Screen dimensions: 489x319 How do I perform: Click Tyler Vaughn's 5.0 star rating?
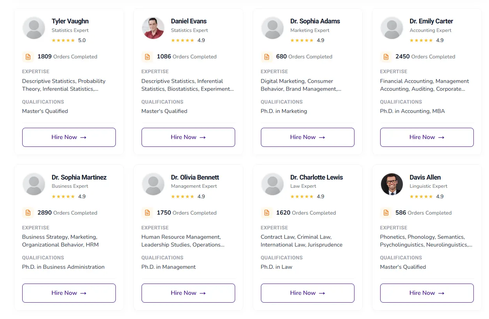click(x=69, y=40)
